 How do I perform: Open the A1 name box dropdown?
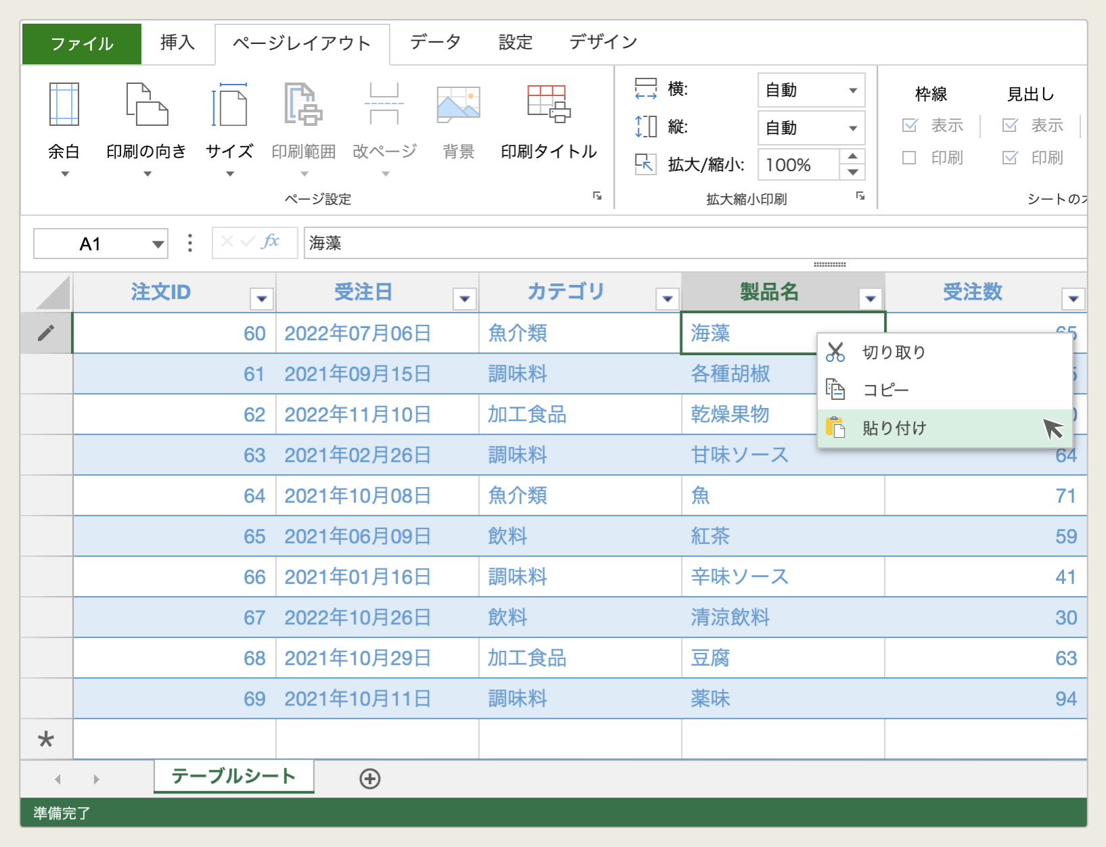point(158,244)
